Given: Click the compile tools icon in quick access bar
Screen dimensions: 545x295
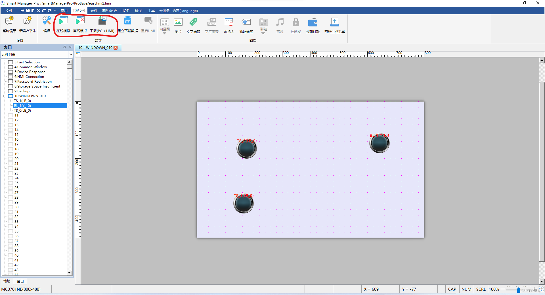Looking at the screenshot, I should point(39,11).
